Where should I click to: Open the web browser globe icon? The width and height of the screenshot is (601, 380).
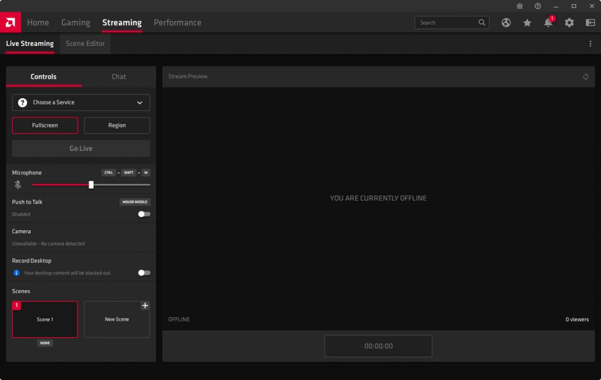(506, 22)
